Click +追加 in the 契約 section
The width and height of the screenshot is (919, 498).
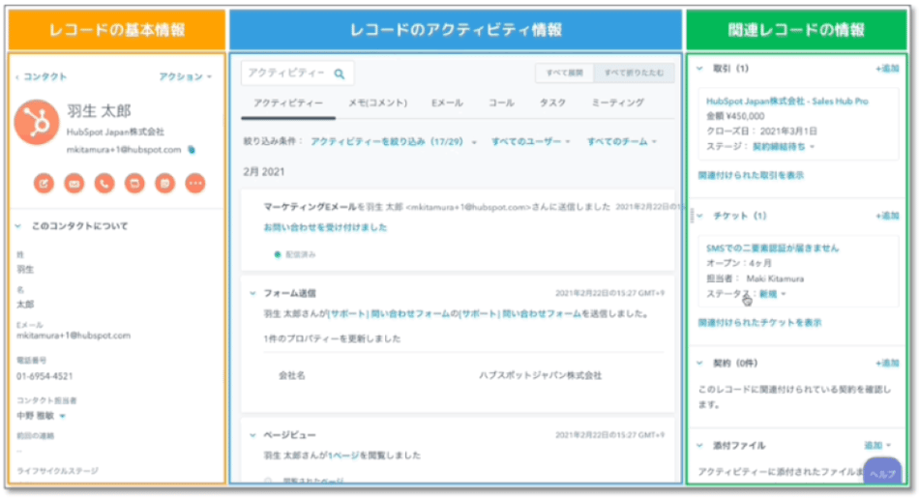(x=887, y=364)
